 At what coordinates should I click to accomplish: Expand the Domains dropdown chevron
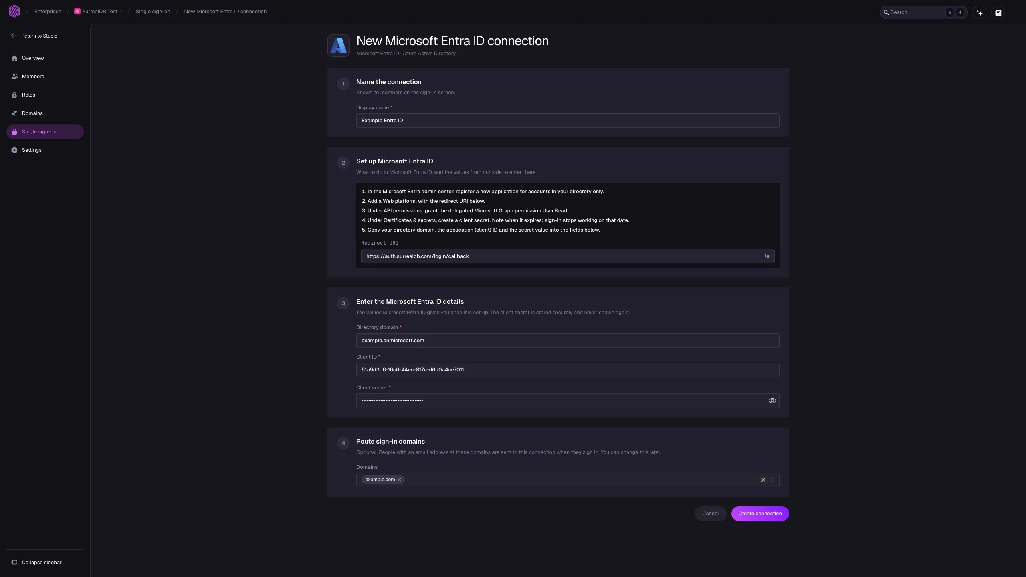click(x=772, y=480)
